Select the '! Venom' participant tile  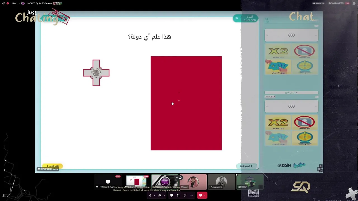coord(193,182)
